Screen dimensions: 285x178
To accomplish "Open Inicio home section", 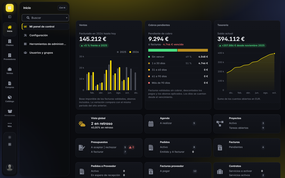I will (x=10, y=29).
